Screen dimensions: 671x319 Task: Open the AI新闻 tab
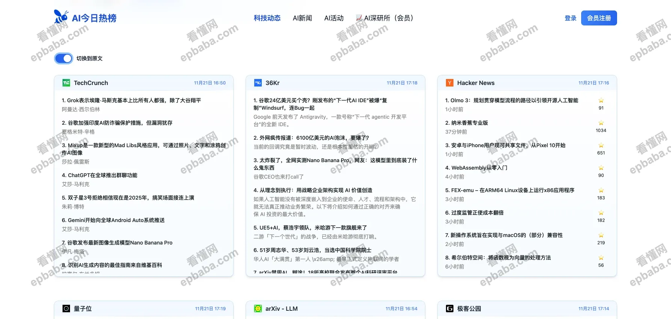[302, 18]
